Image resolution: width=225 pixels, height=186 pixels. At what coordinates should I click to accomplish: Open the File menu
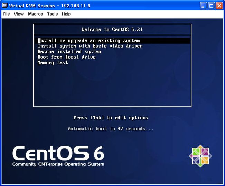tap(7, 14)
